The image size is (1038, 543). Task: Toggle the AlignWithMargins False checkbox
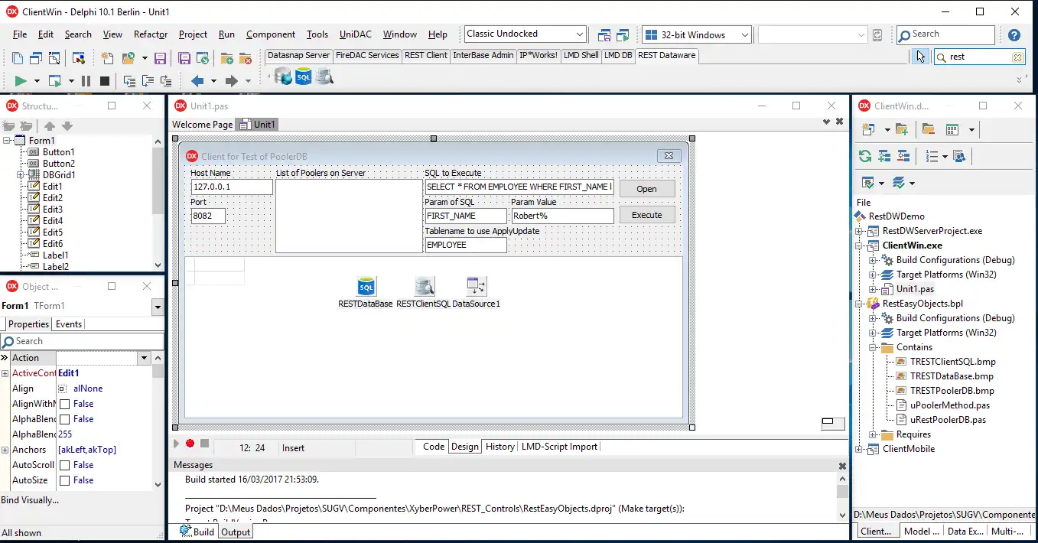click(65, 404)
